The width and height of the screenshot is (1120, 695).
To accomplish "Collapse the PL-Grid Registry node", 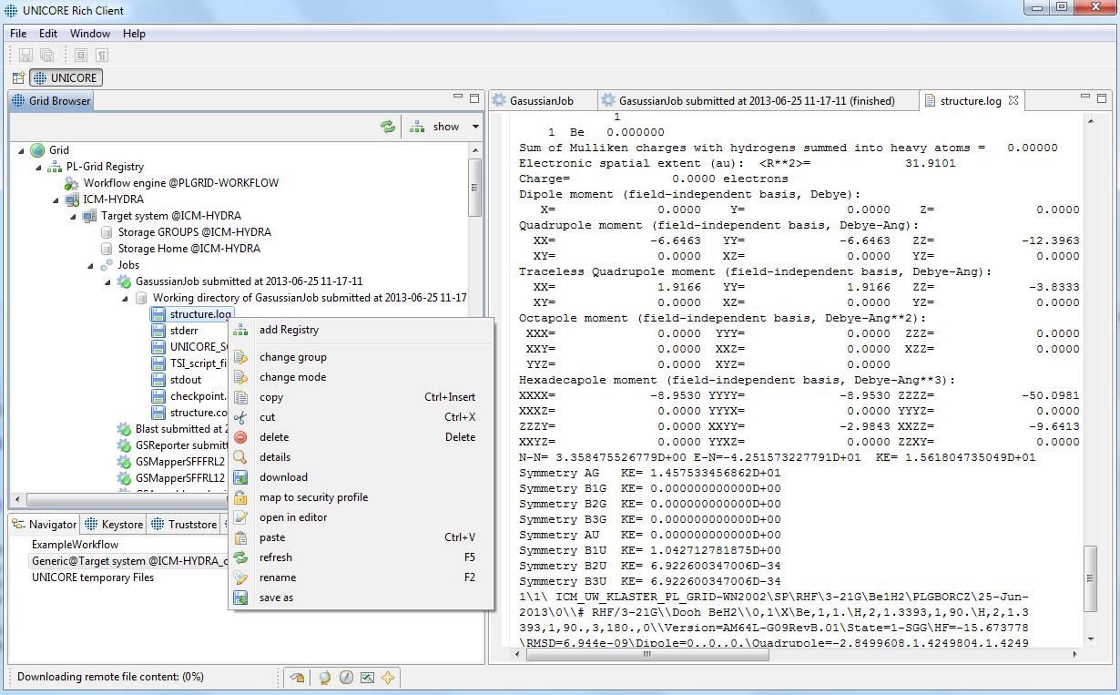I will click(x=38, y=167).
